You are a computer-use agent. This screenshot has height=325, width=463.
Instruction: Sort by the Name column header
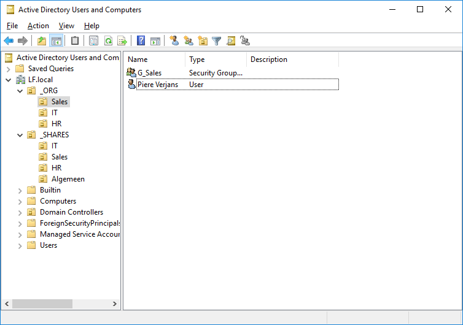(x=154, y=59)
